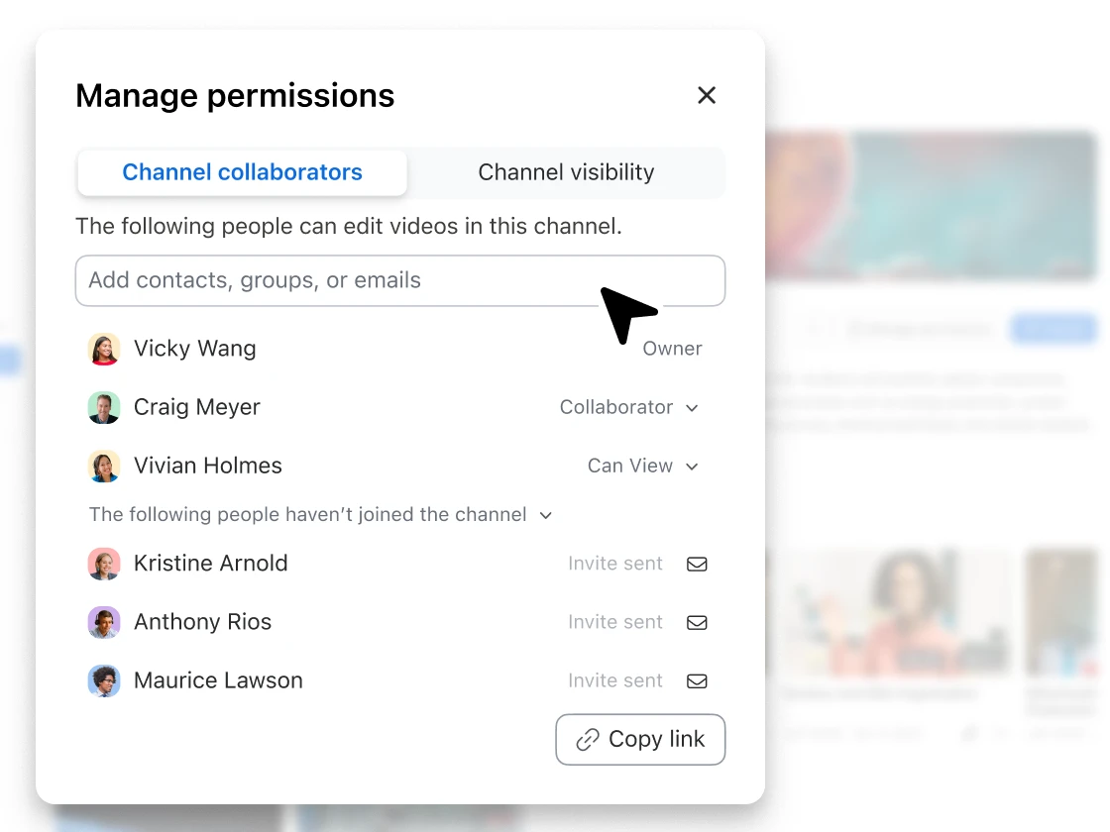1110x832 pixels.
Task: Click Maurice Lawson's avatar
Action: (104, 680)
